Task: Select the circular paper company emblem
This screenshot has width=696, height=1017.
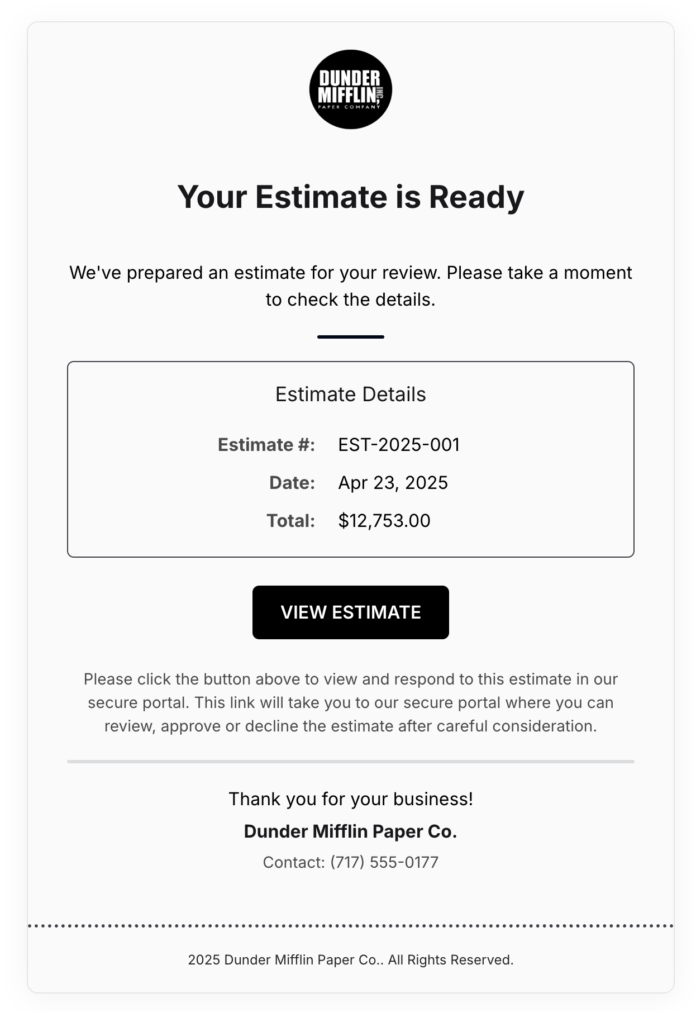Action: 351,91
